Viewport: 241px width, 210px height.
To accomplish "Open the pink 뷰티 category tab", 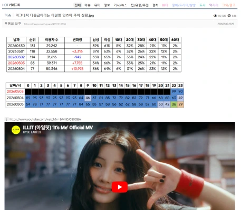I will pyautogui.click(x=165, y=5).
